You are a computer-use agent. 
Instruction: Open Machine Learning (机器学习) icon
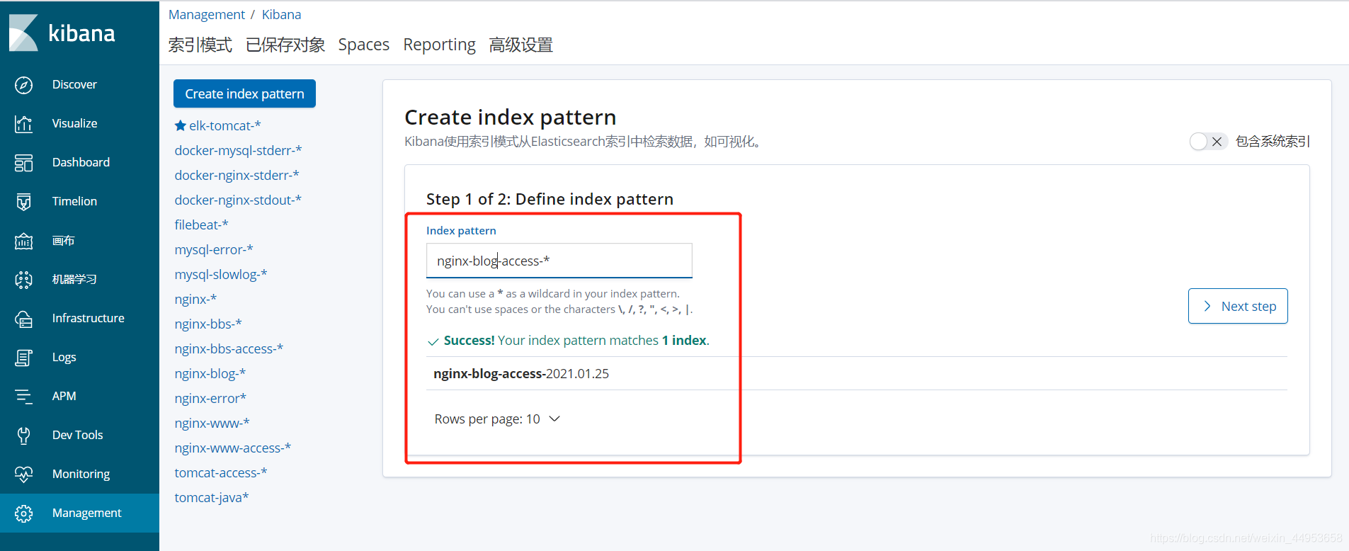(x=23, y=280)
